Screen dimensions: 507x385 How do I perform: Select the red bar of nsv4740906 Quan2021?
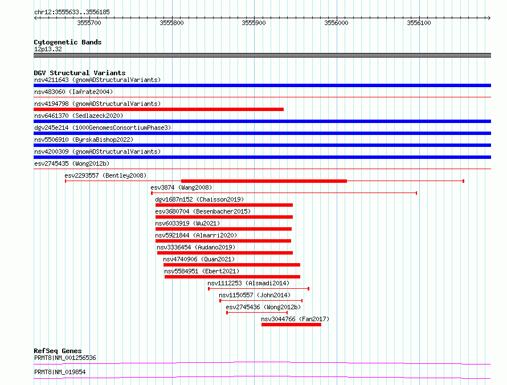(x=231, y=265)
